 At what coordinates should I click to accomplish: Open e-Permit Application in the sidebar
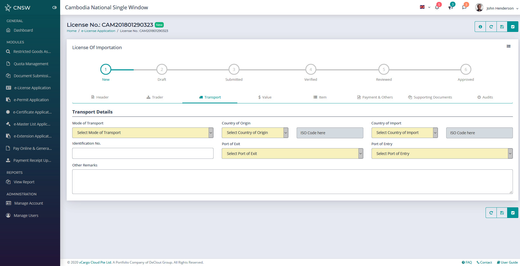31,100
